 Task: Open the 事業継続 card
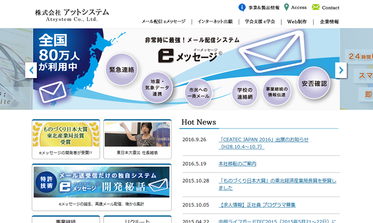click(66, 219)
